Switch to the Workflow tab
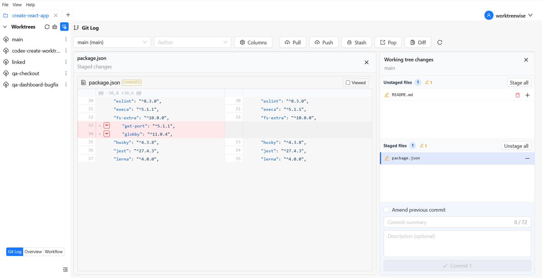542x280 pixels. 54,252
